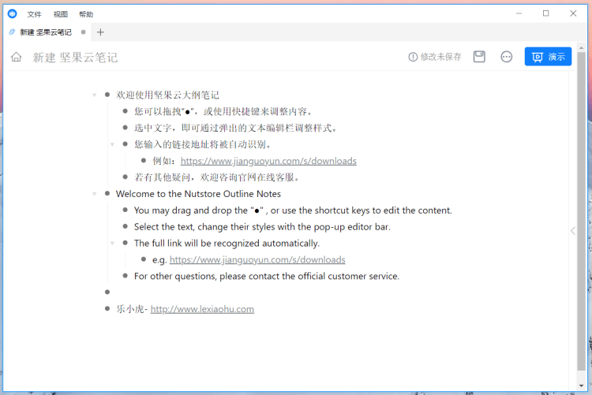Maximize the Nutstore notes window

546,13
